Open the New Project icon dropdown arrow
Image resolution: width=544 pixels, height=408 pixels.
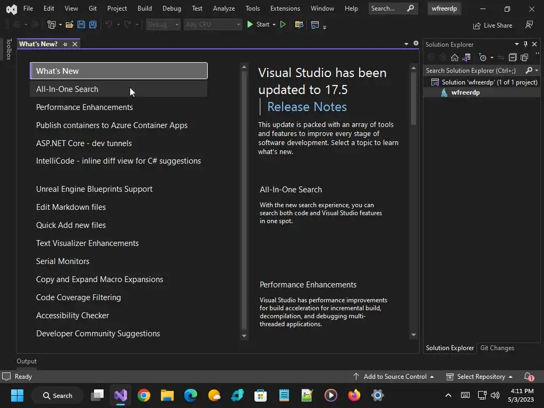coord(61,24)
